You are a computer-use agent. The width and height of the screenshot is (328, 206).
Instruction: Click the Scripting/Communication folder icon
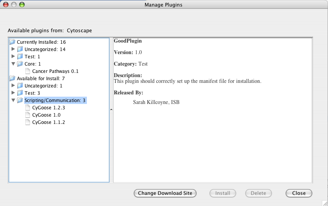click(20, 101)
